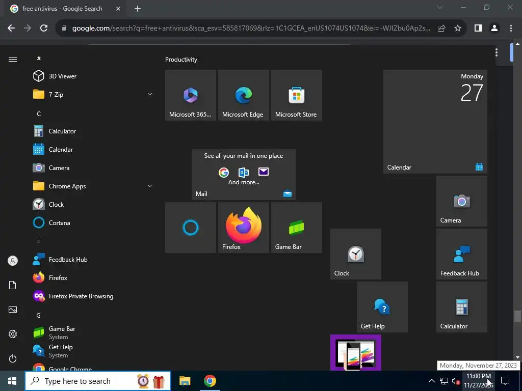Screen dimensions: 522x391
Task: Open the Camera tile
Action: [462, 201]
